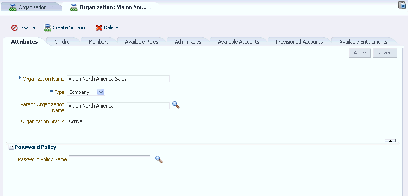Show the Provisioned Accounts tab
This screenshot has width=408, height=196.
click(x=299, y=42)
